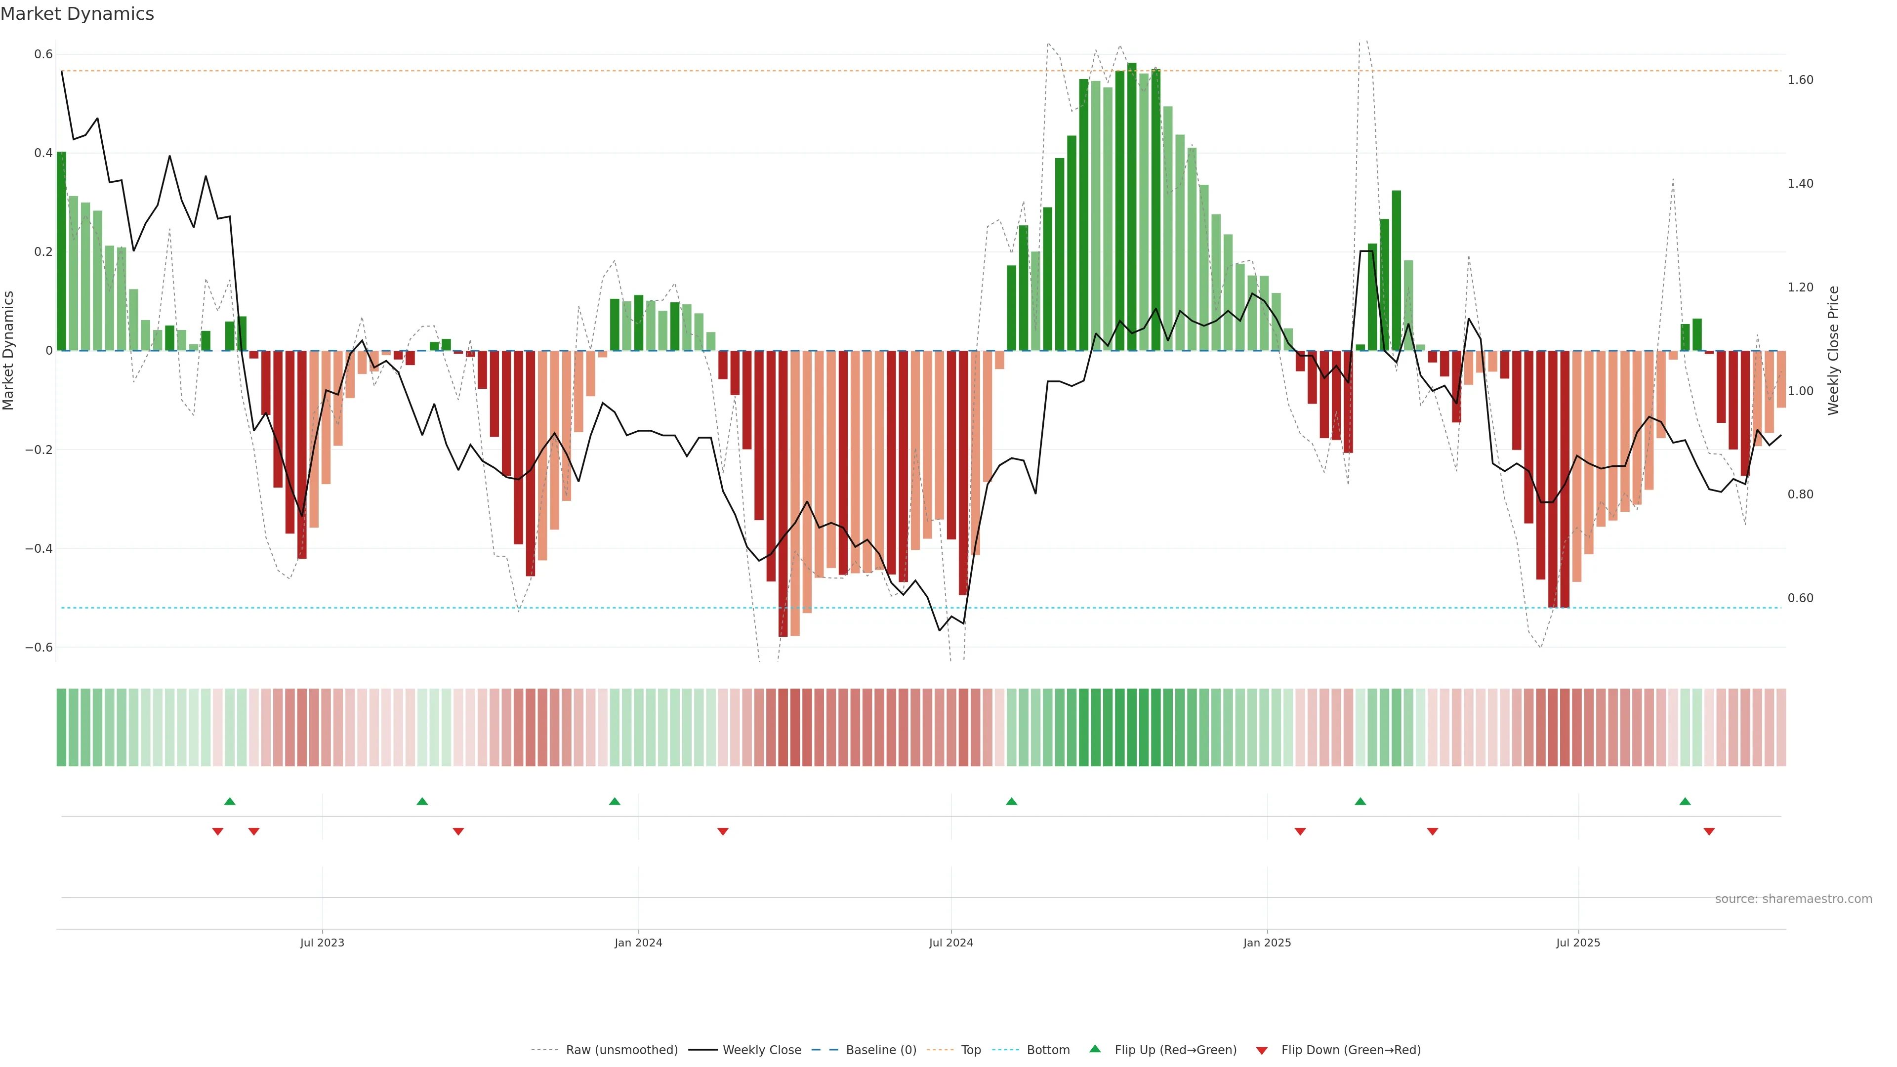Toggle the Top legend entry
1897x1067 pixels.
click(971, 1050)
